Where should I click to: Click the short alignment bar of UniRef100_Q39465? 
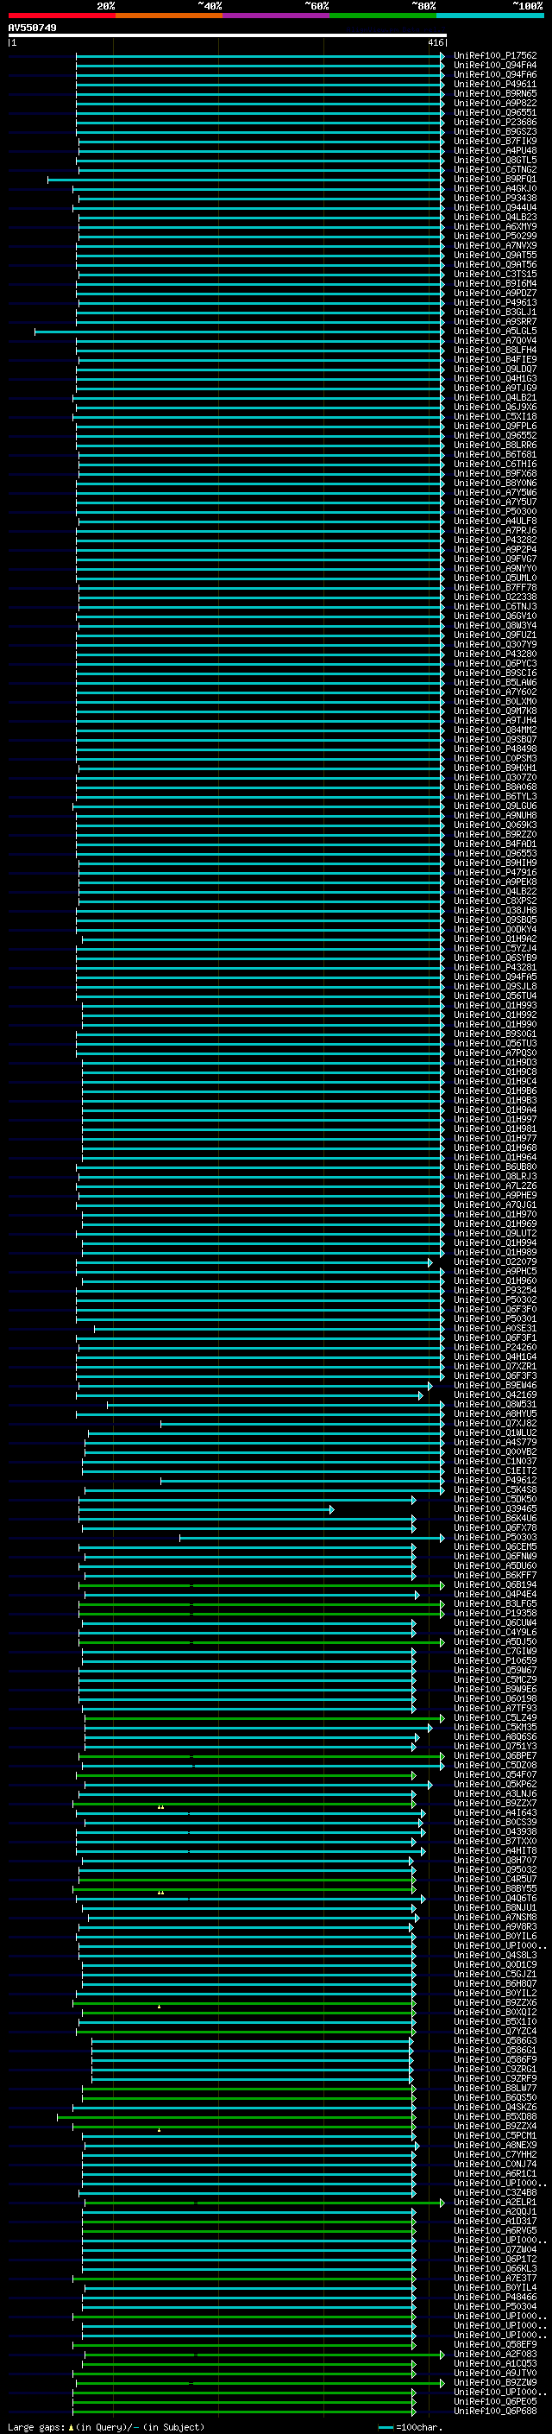pos(205,1510)
